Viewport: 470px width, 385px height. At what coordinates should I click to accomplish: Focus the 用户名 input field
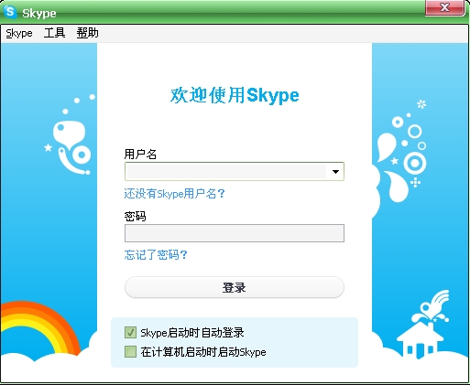(x=226, y=172)
